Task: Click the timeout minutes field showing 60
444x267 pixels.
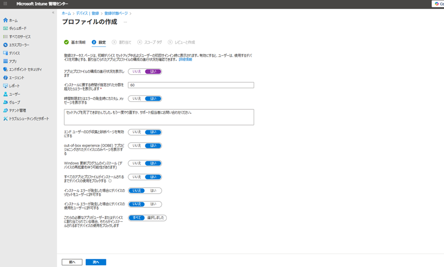Action: point(190,85)
